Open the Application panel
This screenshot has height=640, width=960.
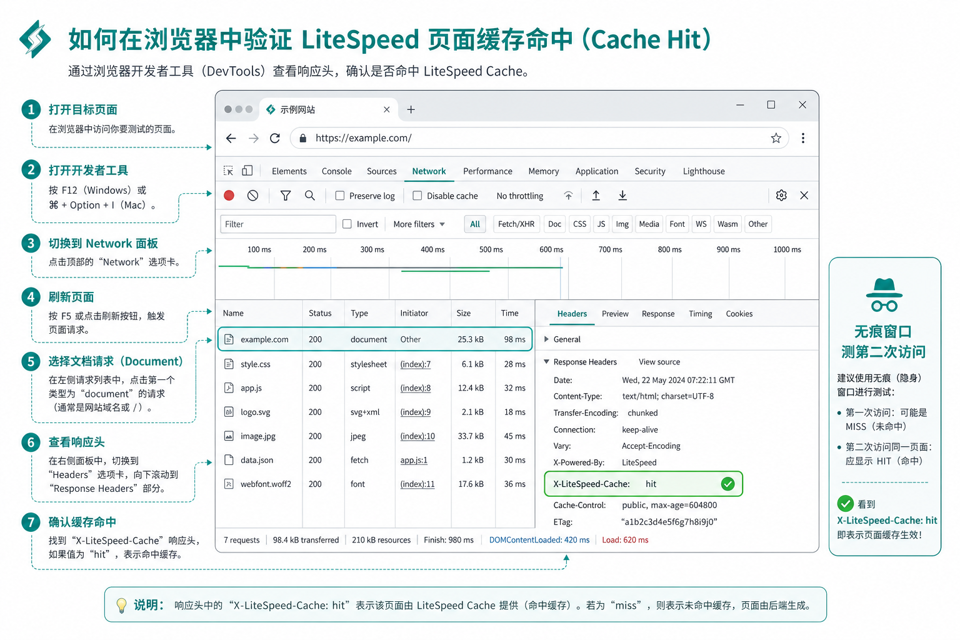coord(597,171)
